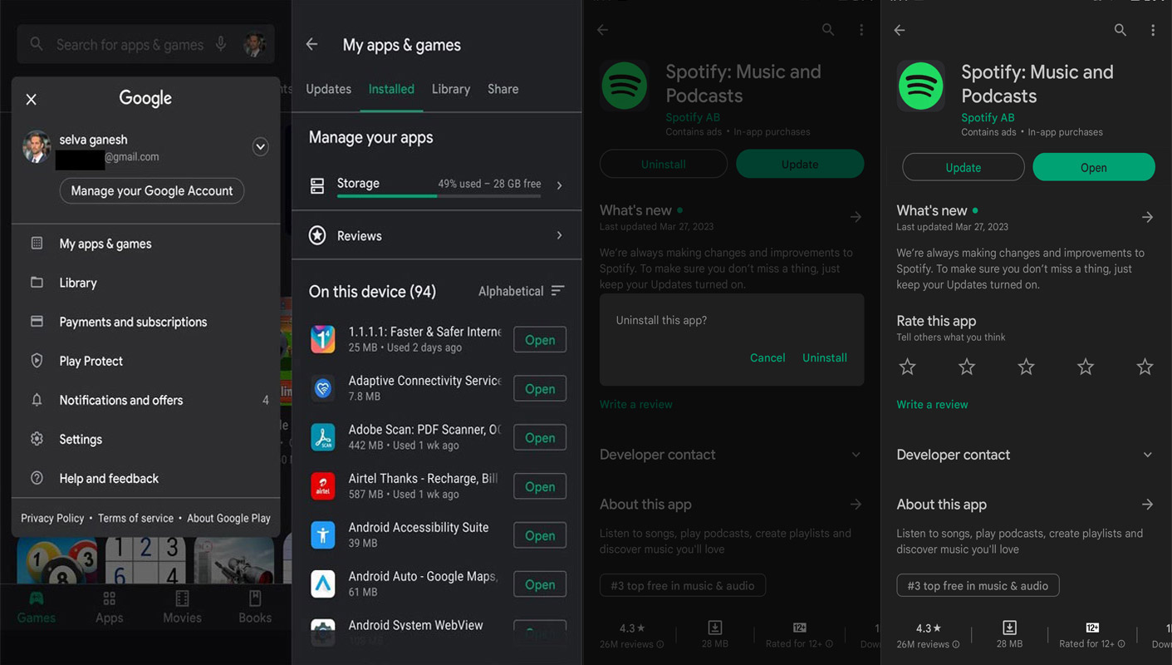This screenshot has width=1172, height=665.
Task: Switch to the Share tab
Action: coord(503,89)
